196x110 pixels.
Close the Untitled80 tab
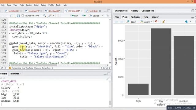click(61, 11)
